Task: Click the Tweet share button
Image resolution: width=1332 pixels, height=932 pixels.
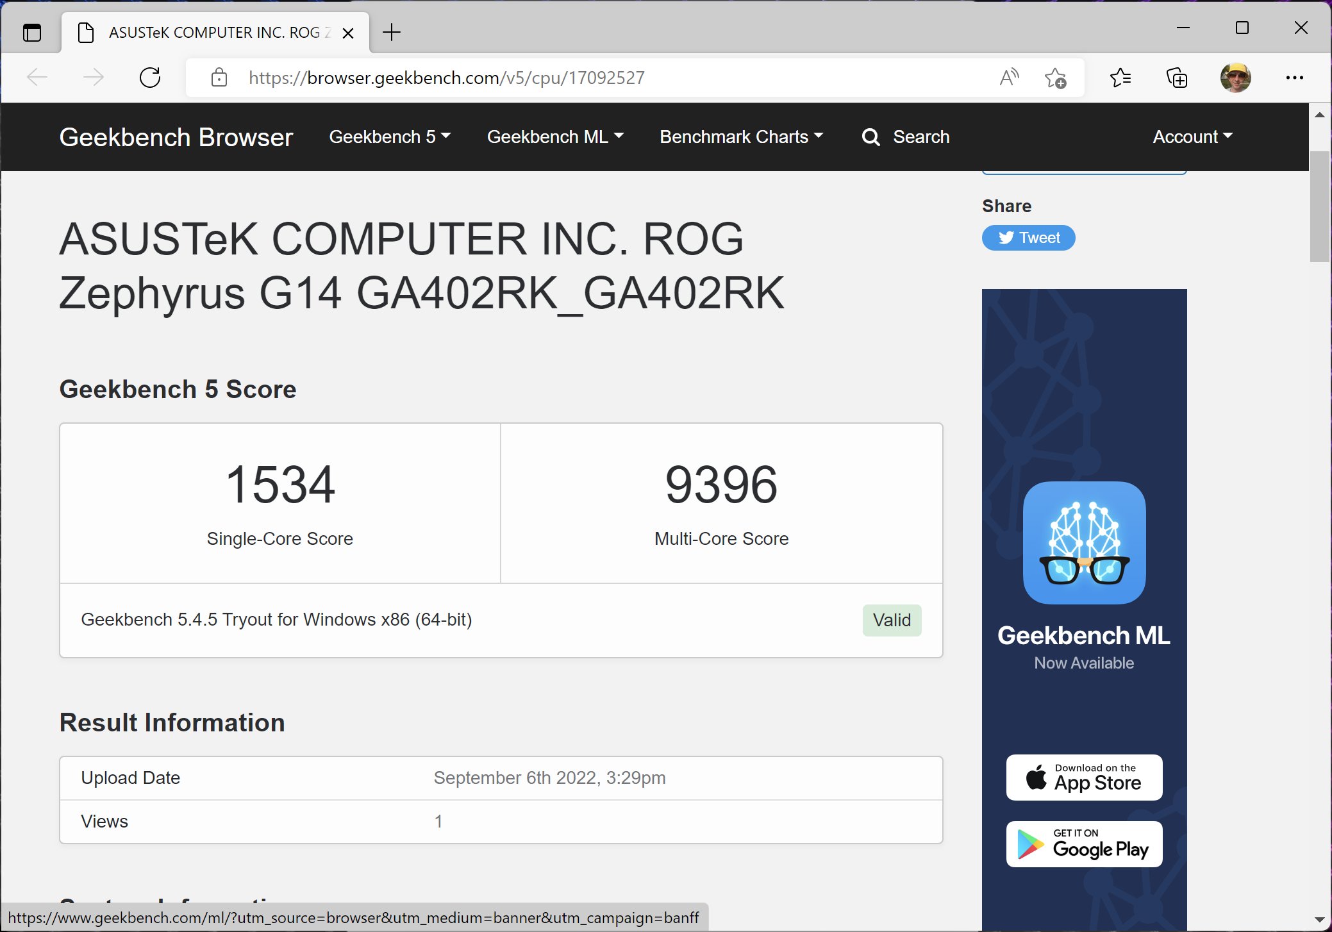Action: [1028, 237]
